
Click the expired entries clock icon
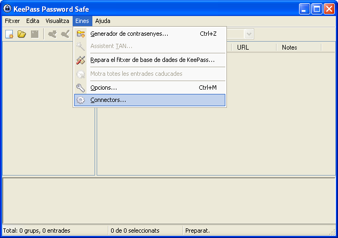point(81,74)
